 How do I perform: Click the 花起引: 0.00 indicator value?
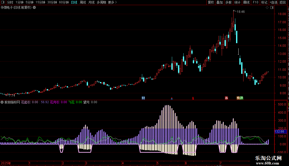tap(29, 102)
